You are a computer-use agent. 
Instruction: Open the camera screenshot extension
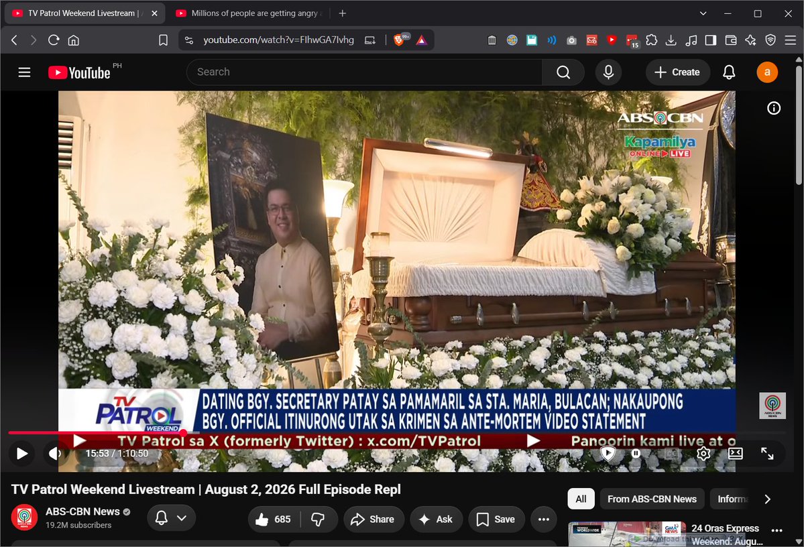pos(571,40)
